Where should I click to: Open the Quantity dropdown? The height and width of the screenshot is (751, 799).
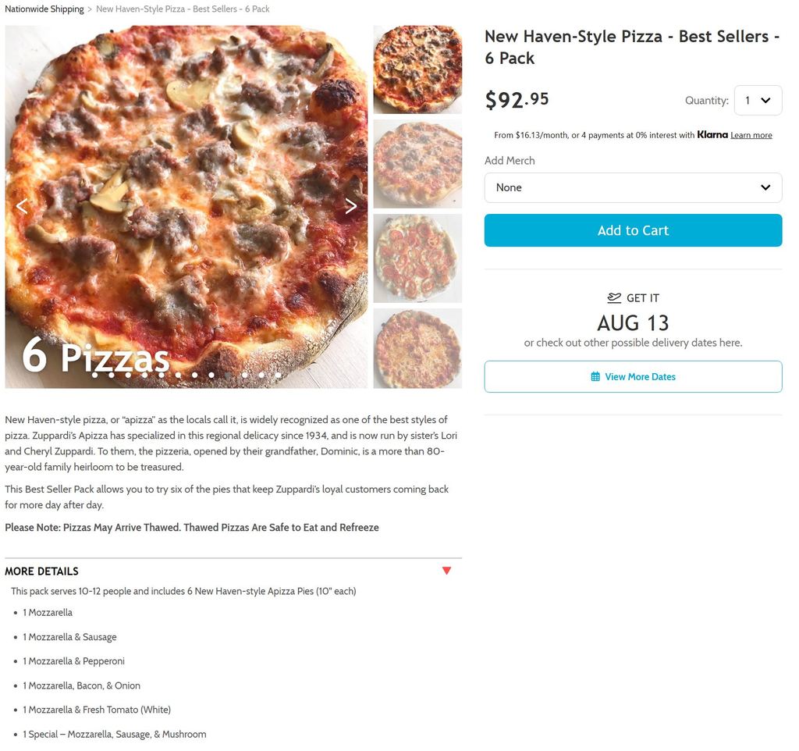tap(758, 101)
